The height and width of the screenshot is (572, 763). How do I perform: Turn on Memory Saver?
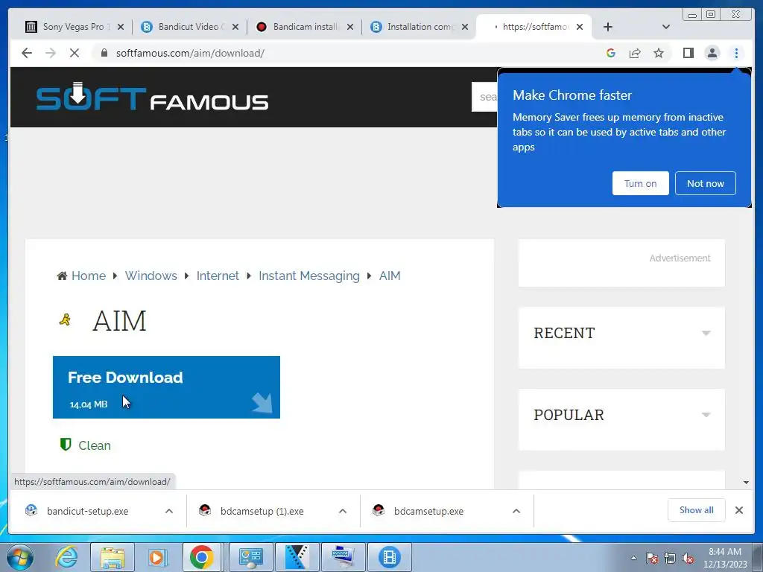pos(640,183)
